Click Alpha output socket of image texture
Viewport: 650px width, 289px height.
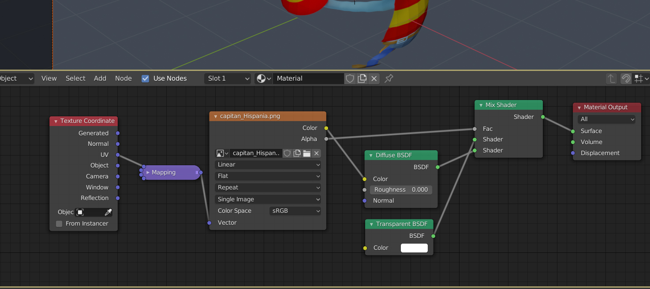pos(326,139)
